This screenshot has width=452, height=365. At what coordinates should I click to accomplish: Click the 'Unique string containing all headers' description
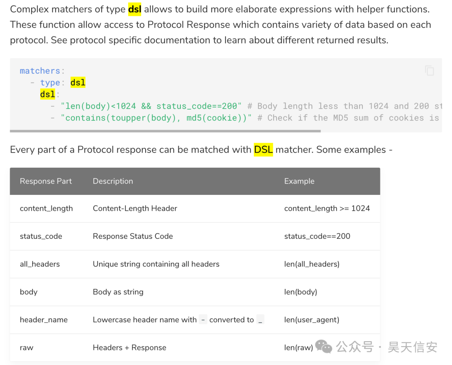coord(156,264)
